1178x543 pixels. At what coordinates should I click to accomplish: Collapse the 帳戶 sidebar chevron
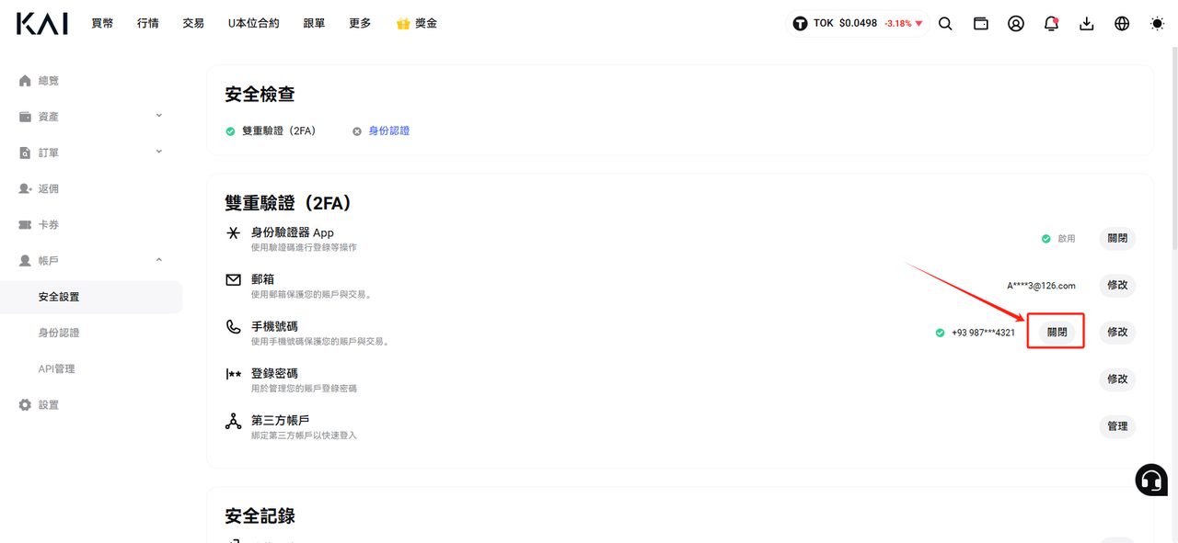(159, 260)
